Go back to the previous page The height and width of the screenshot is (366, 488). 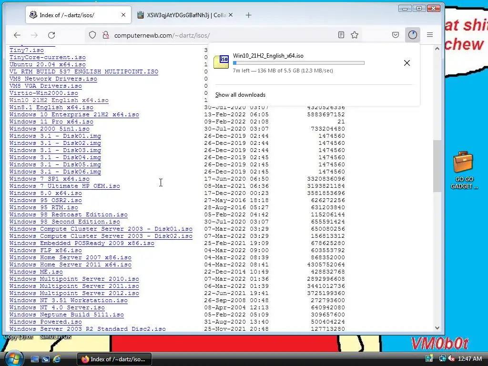[17, 35]
